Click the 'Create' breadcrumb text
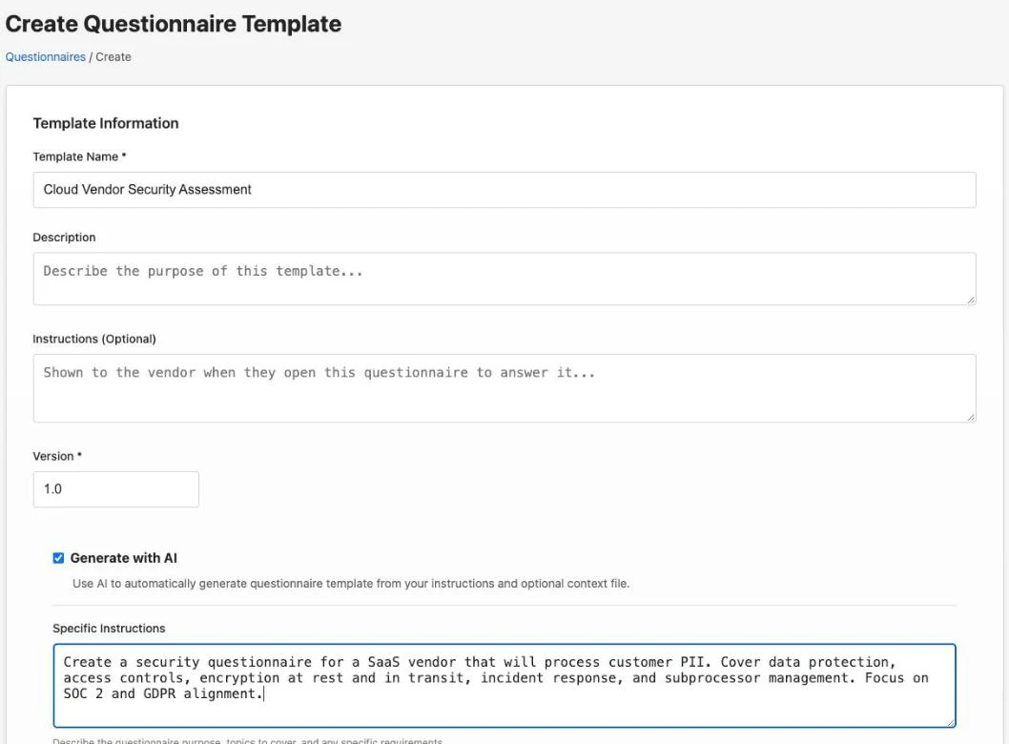This screenshot has height=744, width=1009. click(113, 56)
